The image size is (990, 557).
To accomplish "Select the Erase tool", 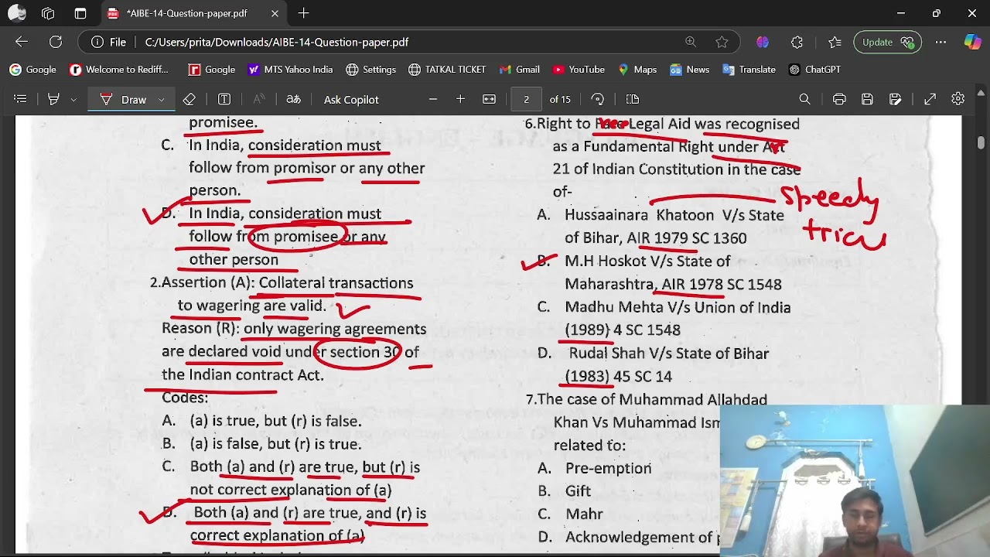I will [x=189, y=99].
